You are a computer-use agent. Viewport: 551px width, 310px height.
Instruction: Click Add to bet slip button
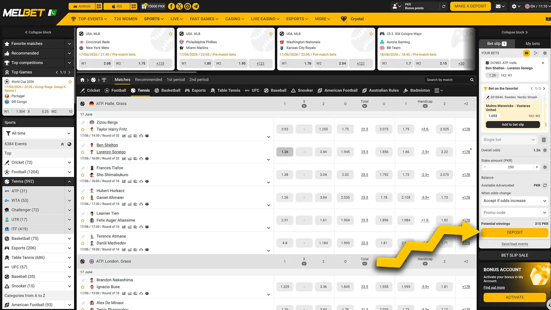tap(513, 125)
